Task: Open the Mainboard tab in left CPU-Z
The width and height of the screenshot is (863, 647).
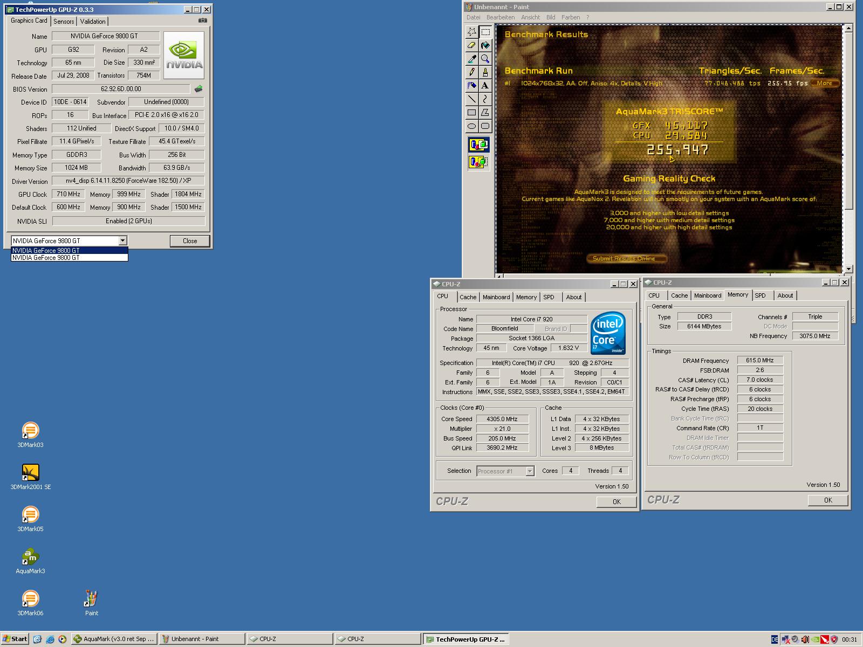Action: 496,297
